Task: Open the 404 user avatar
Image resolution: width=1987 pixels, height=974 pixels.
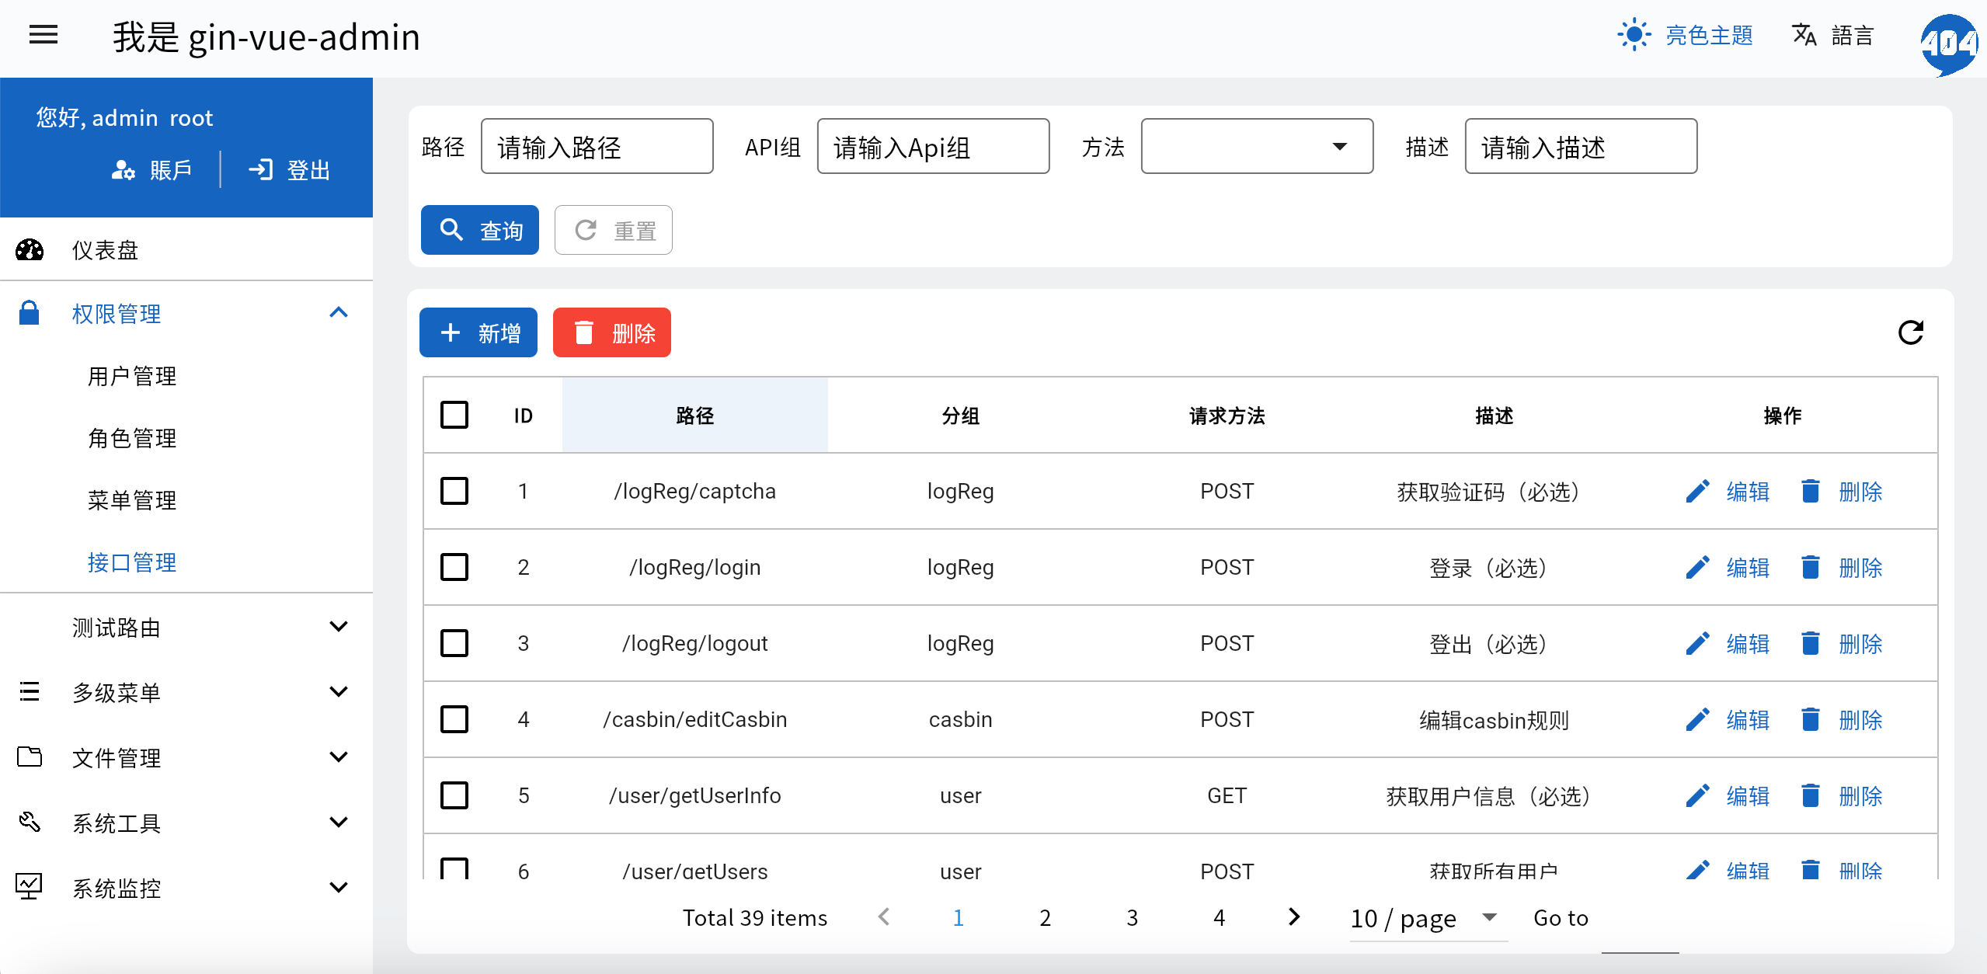Action: (x=1947, y=43)
